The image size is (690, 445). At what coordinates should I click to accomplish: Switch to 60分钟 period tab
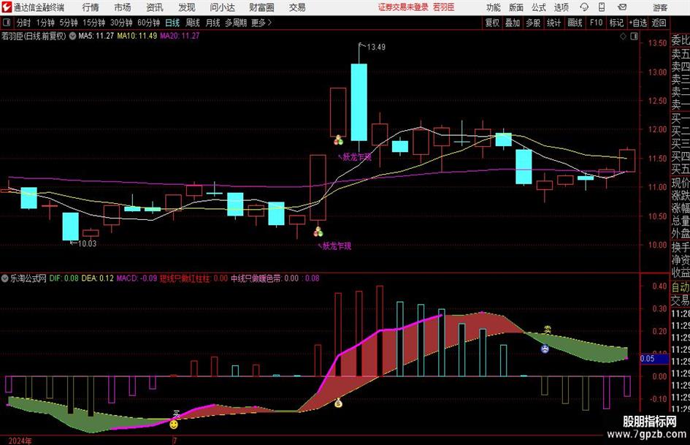point(149,23)
